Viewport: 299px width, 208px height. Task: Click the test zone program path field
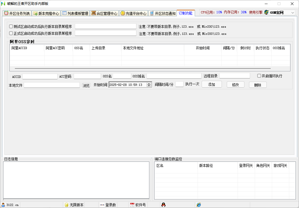[106, 26]
